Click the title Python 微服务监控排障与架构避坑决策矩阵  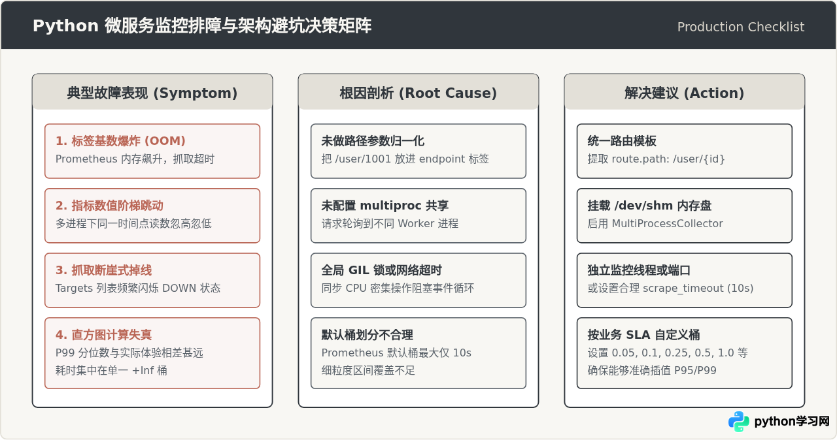pyautogui.click(x=202, y=26)
